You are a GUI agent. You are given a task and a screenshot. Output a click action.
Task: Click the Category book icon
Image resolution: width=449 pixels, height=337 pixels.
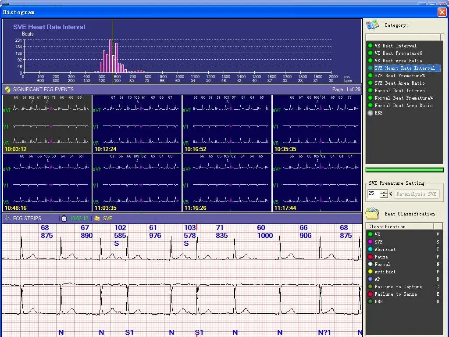[372, 25]
